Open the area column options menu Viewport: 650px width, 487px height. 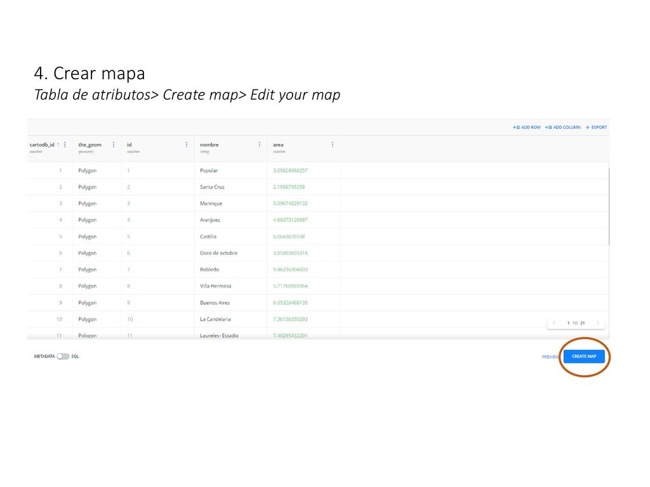333,145
